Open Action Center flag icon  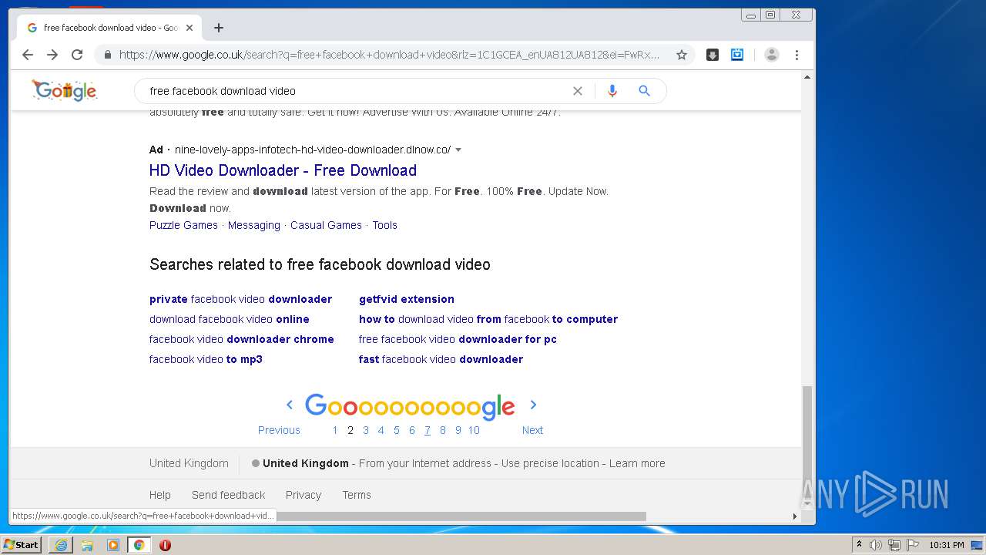point(913,545)
